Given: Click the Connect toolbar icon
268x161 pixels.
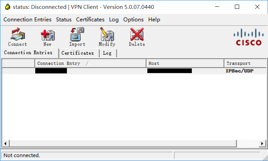Looking at the screenshot, I should pyautogui.click(x=17, y=37).
